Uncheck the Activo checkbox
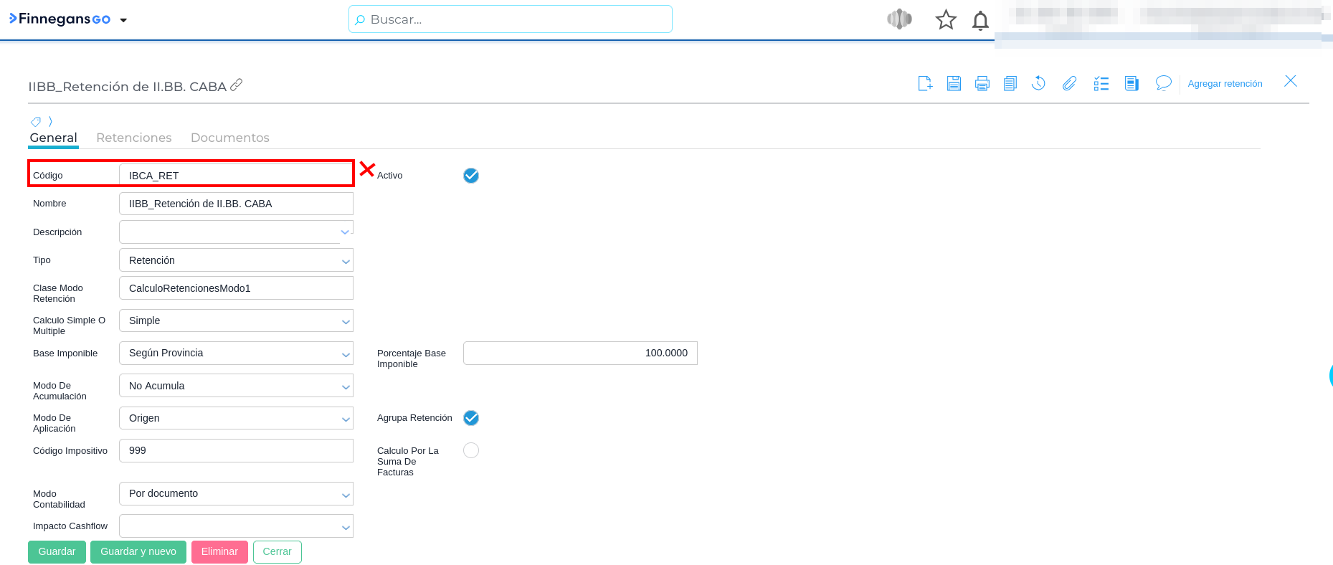Image resolution: width=1333 pixels, height=565 pixels. pos(471,176)
